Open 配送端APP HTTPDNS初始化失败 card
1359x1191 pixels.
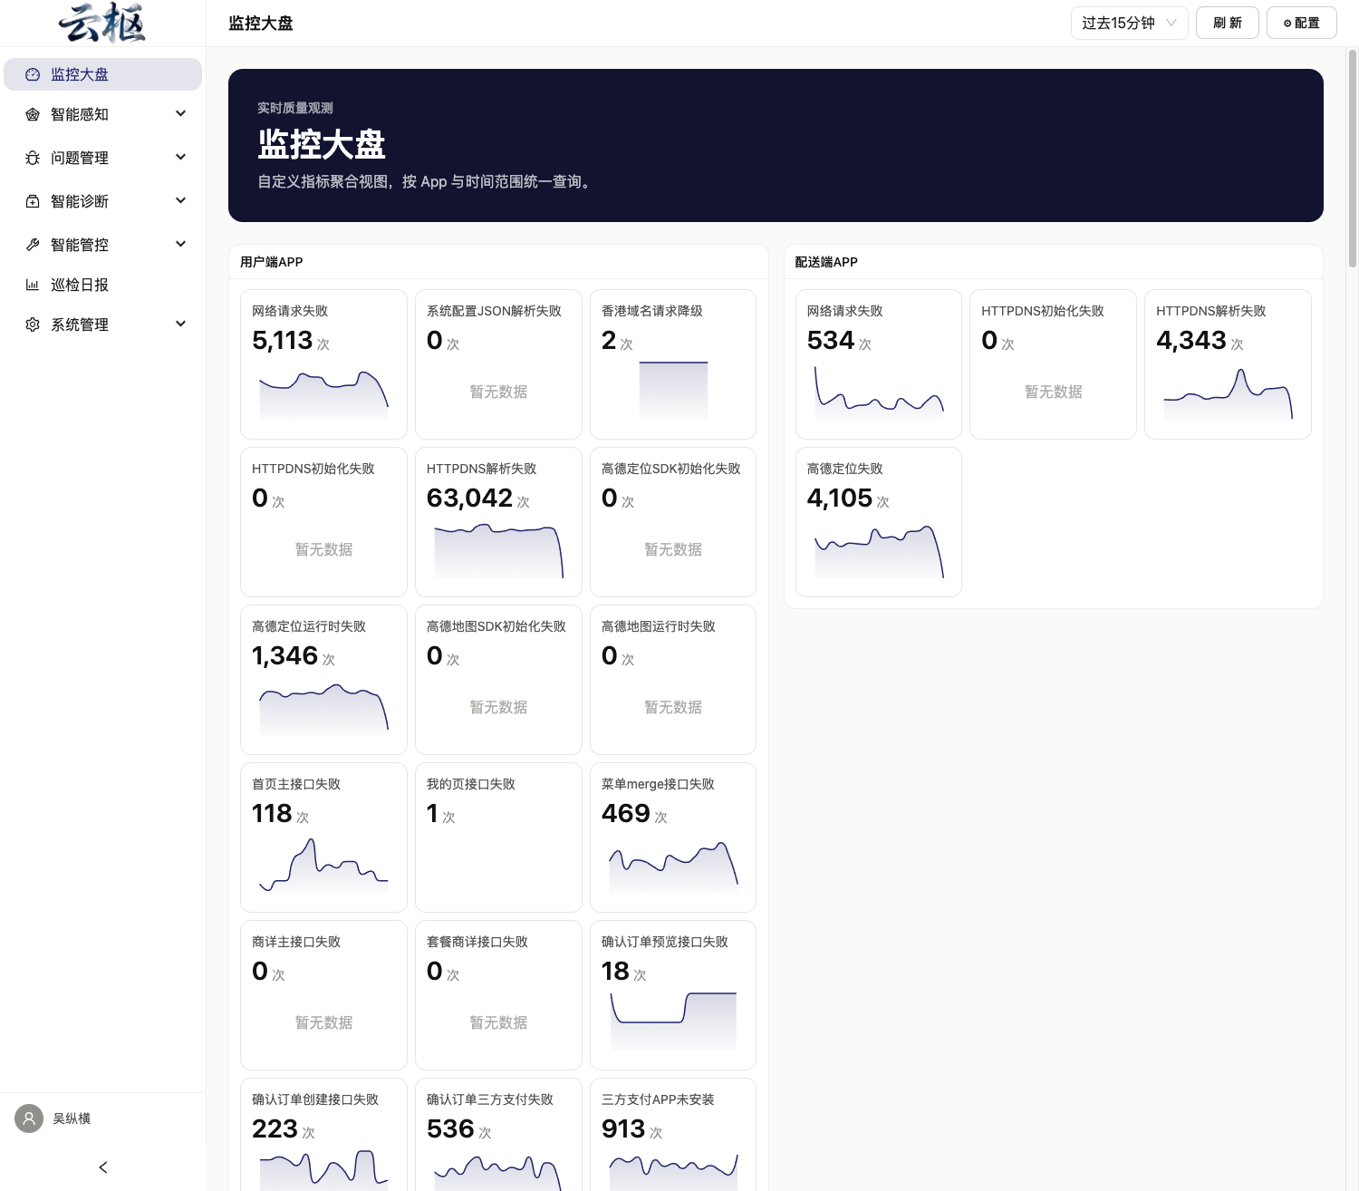tap(1053, 364)
